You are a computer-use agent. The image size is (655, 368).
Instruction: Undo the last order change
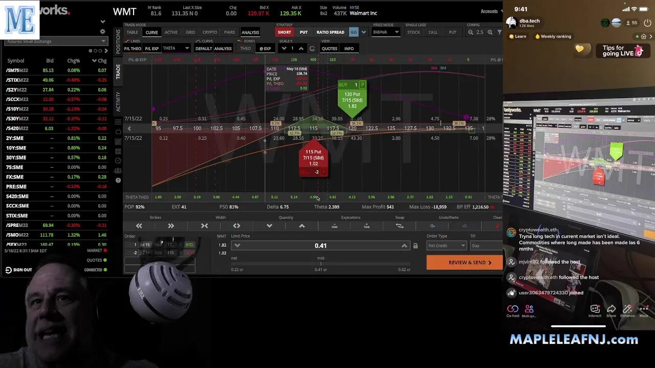coord(432,225)
